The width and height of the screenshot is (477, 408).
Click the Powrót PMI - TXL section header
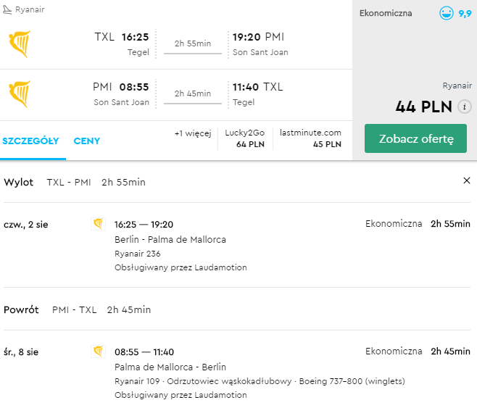tap(78, 309)
